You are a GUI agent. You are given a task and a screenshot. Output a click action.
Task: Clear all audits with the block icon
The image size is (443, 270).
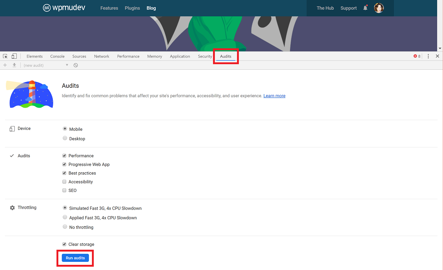point(75,65)
